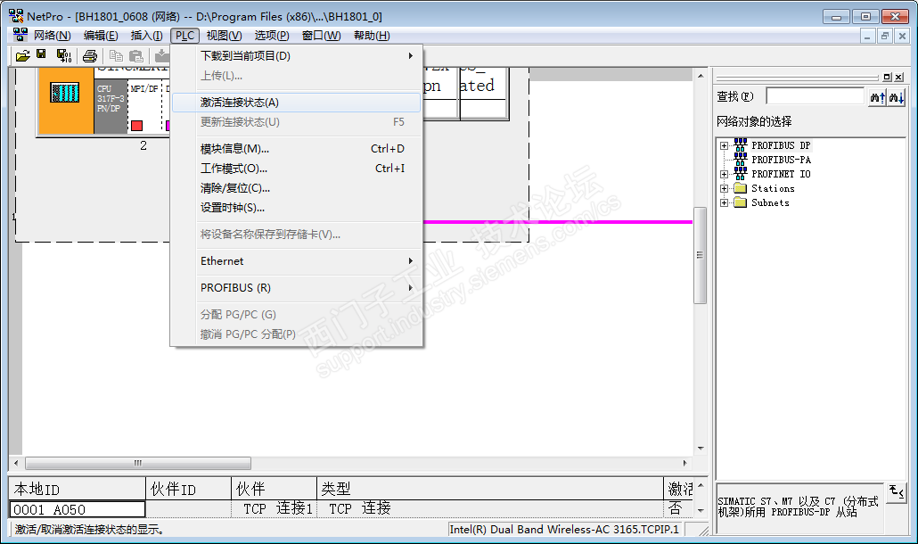The image size is (918, 544).
Task: Minimize the inner document window
Action: [x=868, y=36]
